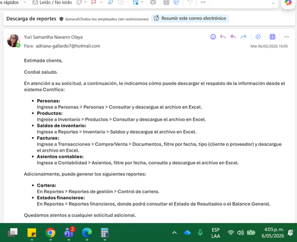Open the categorize tag icon
This screenshot has height=242, width=297.
pyautogui.click(x=79, y=2)
